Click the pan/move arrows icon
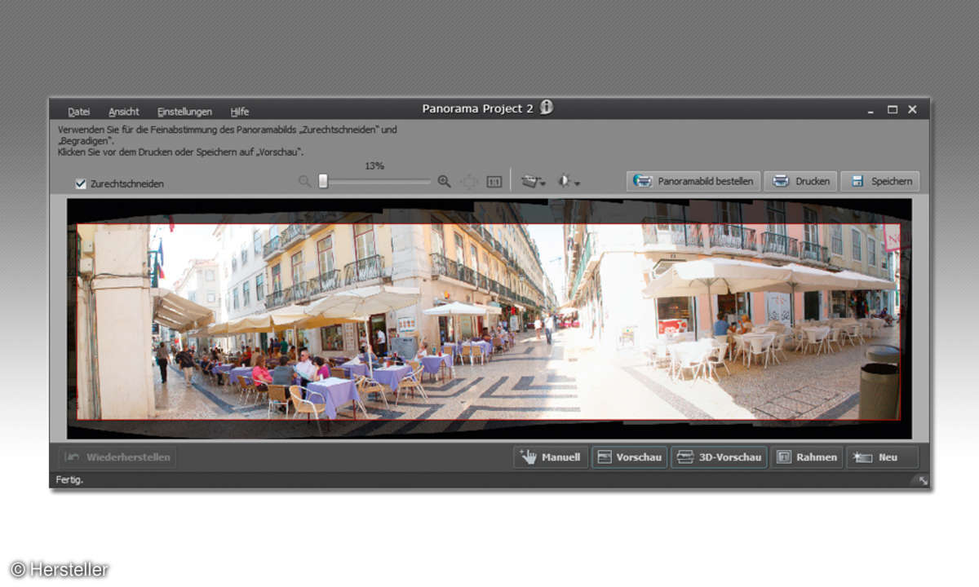 tap(469, 181)
